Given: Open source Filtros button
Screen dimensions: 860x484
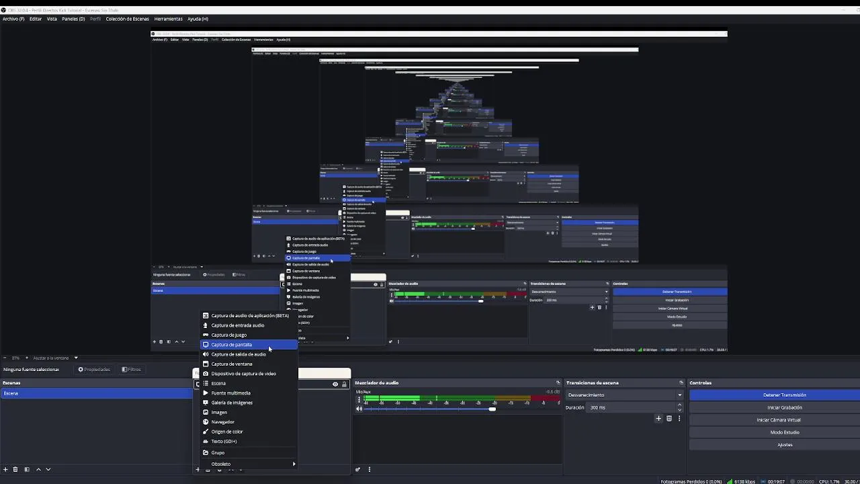Looking at the screenshot, I should point(131,370).
